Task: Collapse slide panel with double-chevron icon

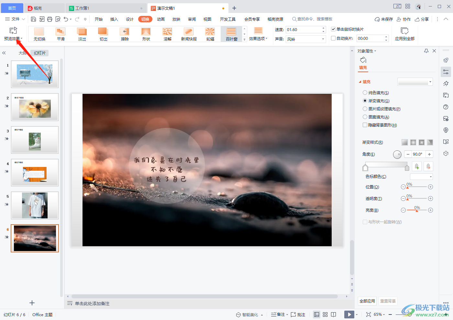Action: point(4,53)
